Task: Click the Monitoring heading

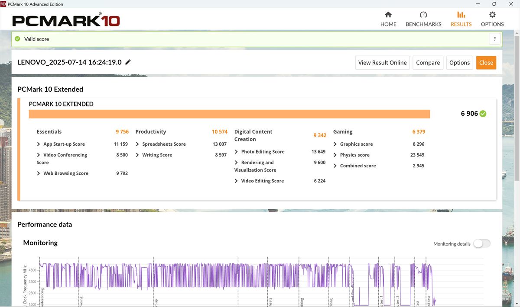Action: pos(40,243)
